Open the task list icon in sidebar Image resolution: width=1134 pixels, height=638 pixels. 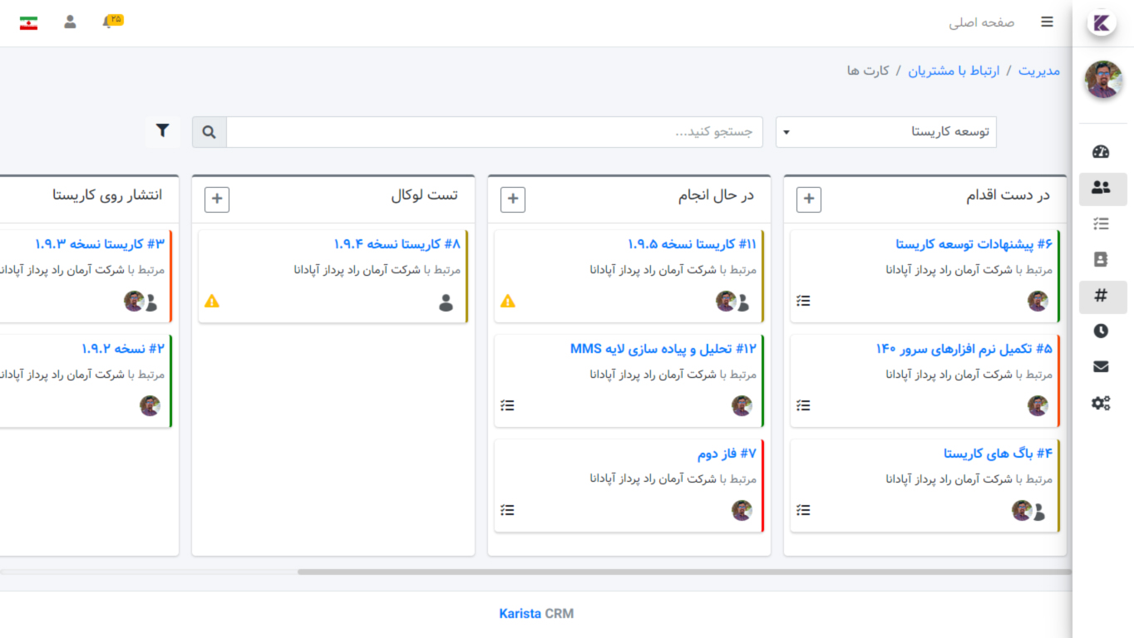pyautogui.click(x=1101, y=223)
